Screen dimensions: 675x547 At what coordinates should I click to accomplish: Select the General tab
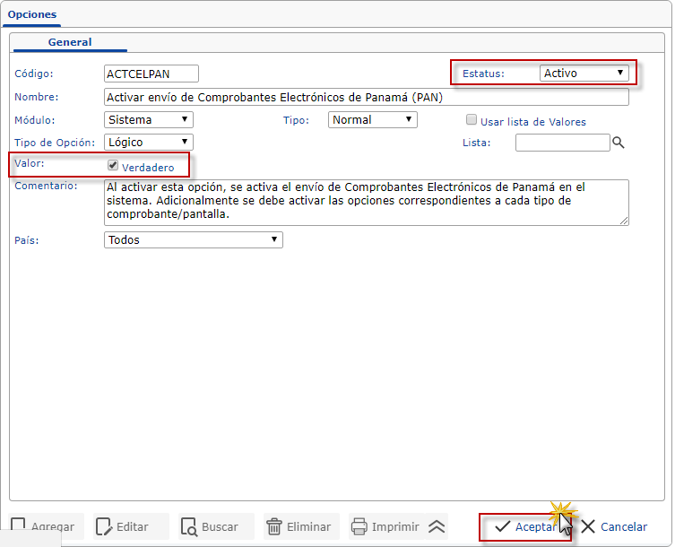[x=70, y=42]
